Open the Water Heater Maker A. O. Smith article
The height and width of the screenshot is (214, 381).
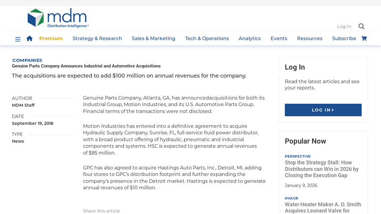pos(323,207)
